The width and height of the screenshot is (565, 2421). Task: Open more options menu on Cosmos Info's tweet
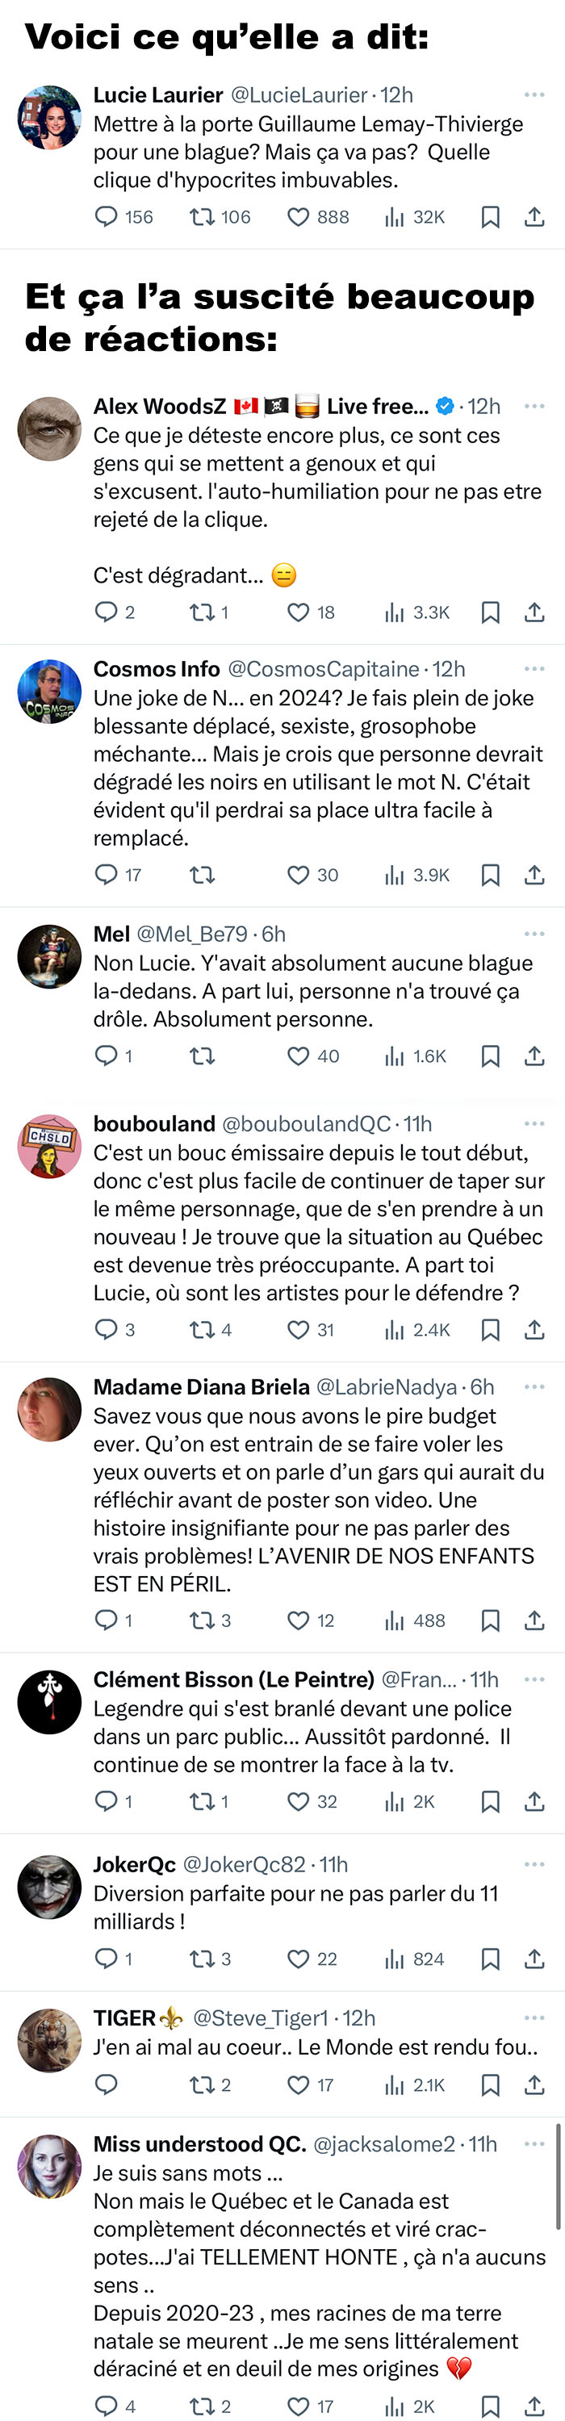tap(534, 669)
